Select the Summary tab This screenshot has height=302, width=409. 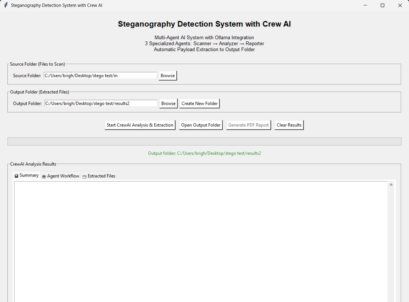pyautogui.click(x=27, y=175)
